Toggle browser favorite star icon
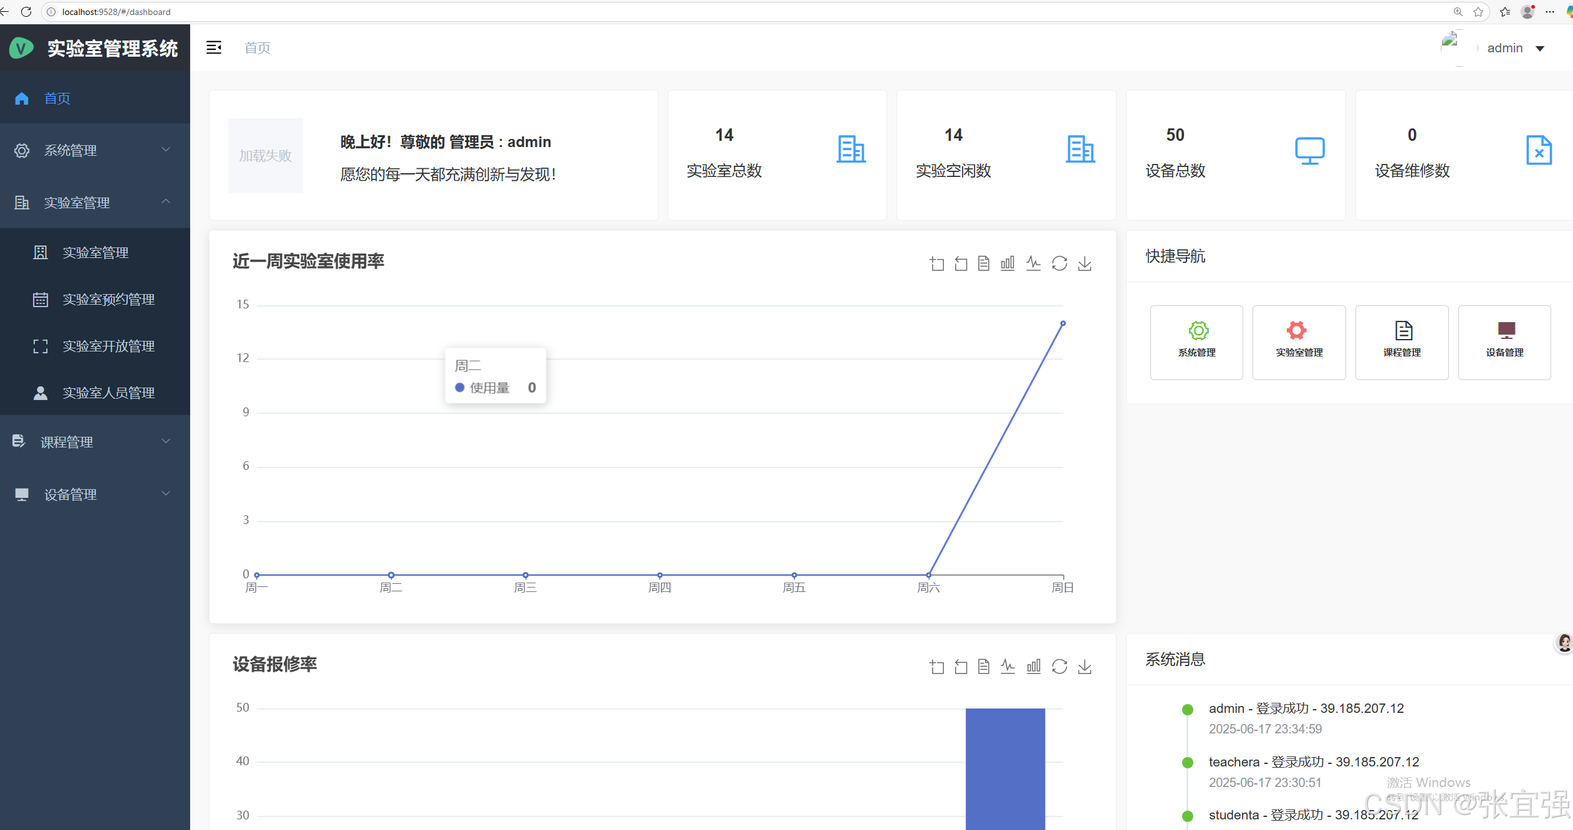The width and height of the screenshot is (1573, 830). coord(1478,12)
